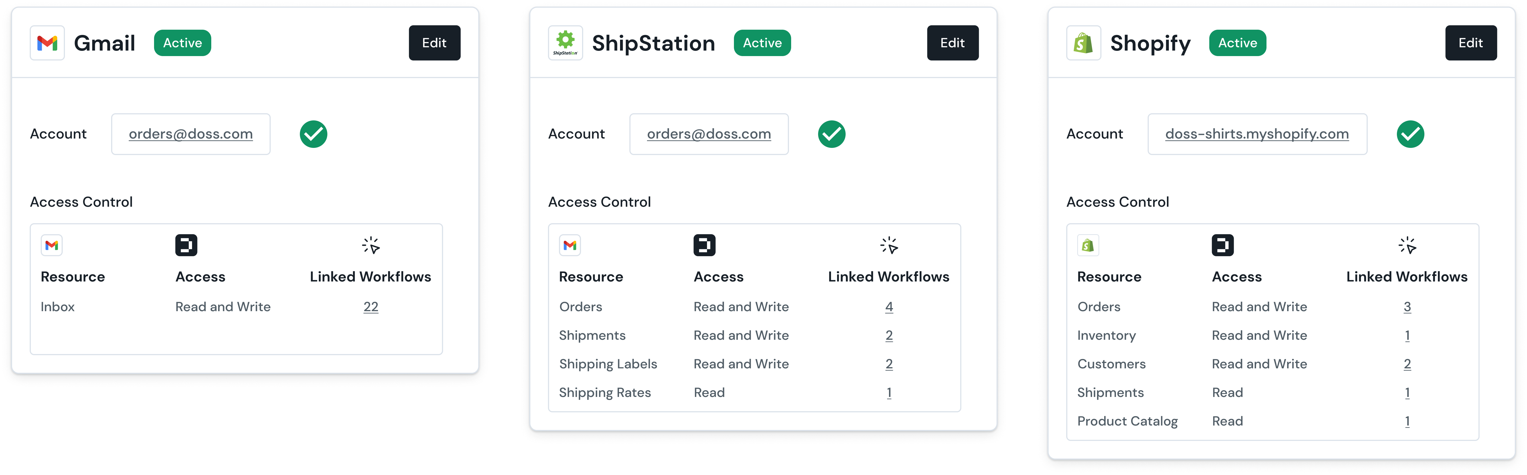Viewport: 1527px width, 475px height.
Task: Select the Gmail inbox icon in Access Control
Action: coord(51,245)
